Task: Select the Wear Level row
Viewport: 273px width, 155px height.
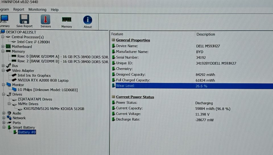Action: tap(192, 86)
